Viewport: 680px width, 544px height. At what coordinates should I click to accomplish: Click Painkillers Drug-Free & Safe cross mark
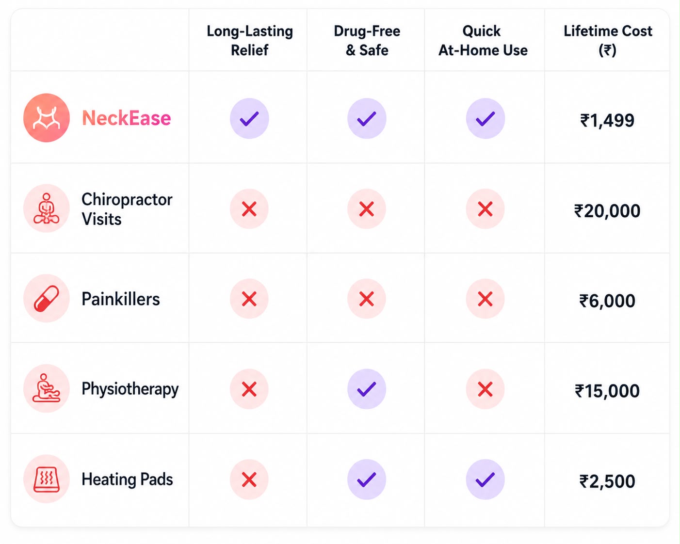(367, 299)
